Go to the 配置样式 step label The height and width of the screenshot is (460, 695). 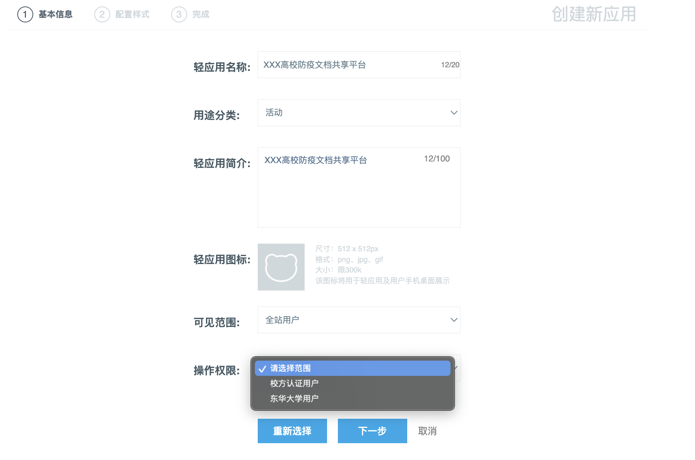[x=132, y=14]
